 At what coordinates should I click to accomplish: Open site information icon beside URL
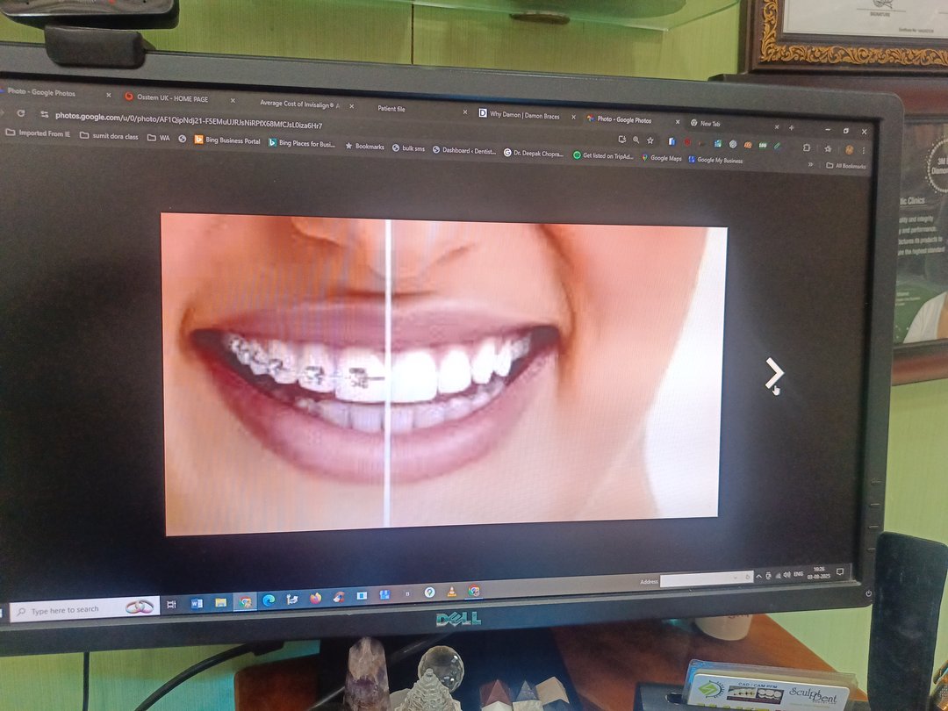(44, 114)
